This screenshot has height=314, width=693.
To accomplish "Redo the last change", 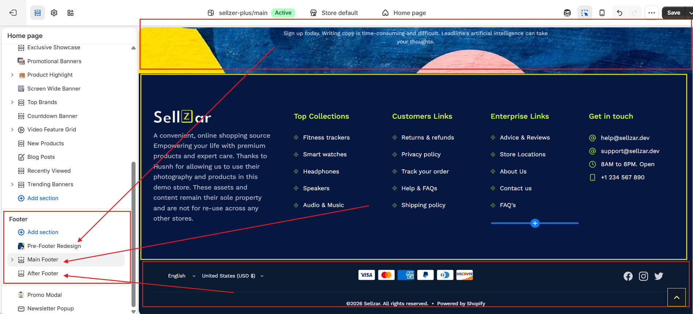I will click(x=635, y=13).
